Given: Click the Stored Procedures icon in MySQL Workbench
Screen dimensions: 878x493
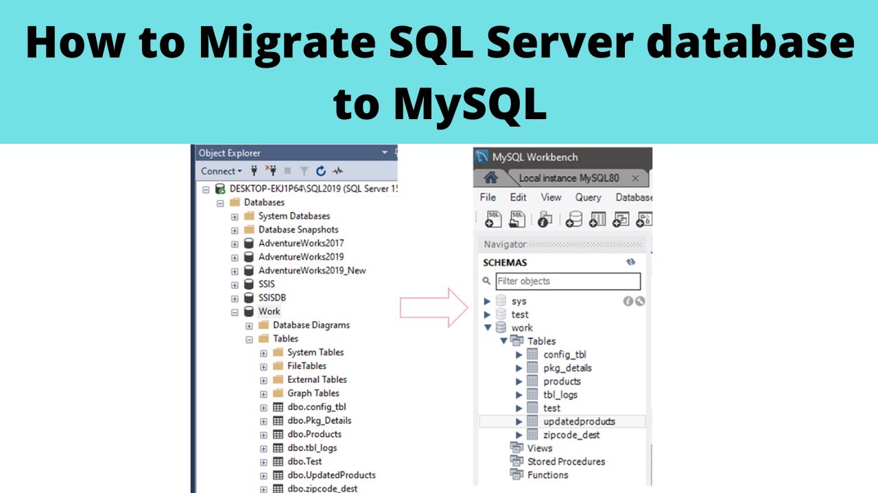Looking at the screenshot, I should pos(517,462).
